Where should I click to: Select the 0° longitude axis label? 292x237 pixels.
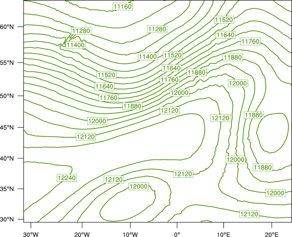coord(177,234)
